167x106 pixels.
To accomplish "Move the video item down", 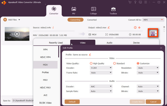I will [x=164, y=31].
